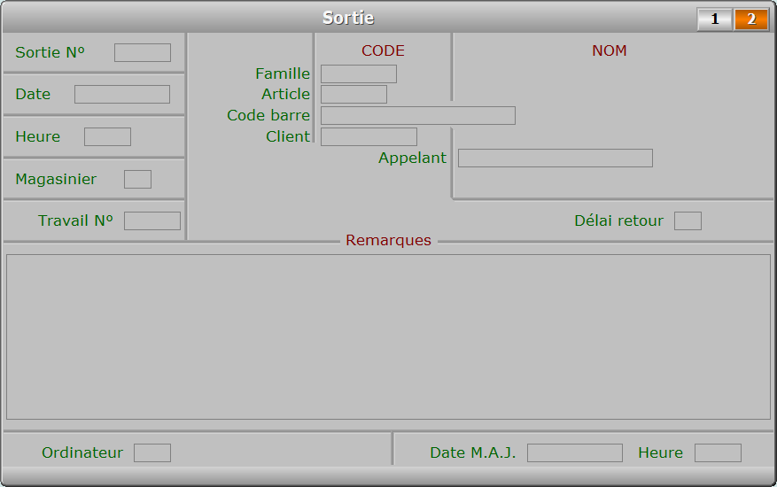Focus the Ordinateur field
The height and width of the screenshot is (487, 777).
(152, 452)
